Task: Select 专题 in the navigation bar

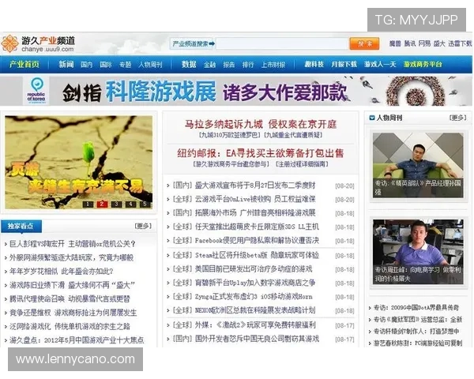Action: (x=125, y=65)
